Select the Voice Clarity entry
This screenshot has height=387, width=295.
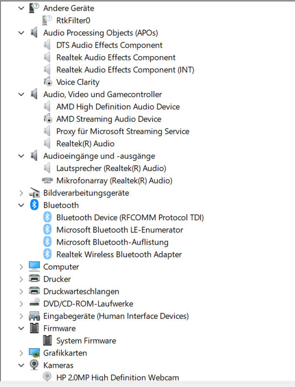(x=78, y=82)
